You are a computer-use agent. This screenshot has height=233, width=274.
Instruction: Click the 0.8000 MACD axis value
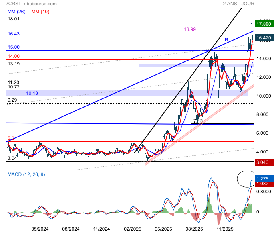264,192
